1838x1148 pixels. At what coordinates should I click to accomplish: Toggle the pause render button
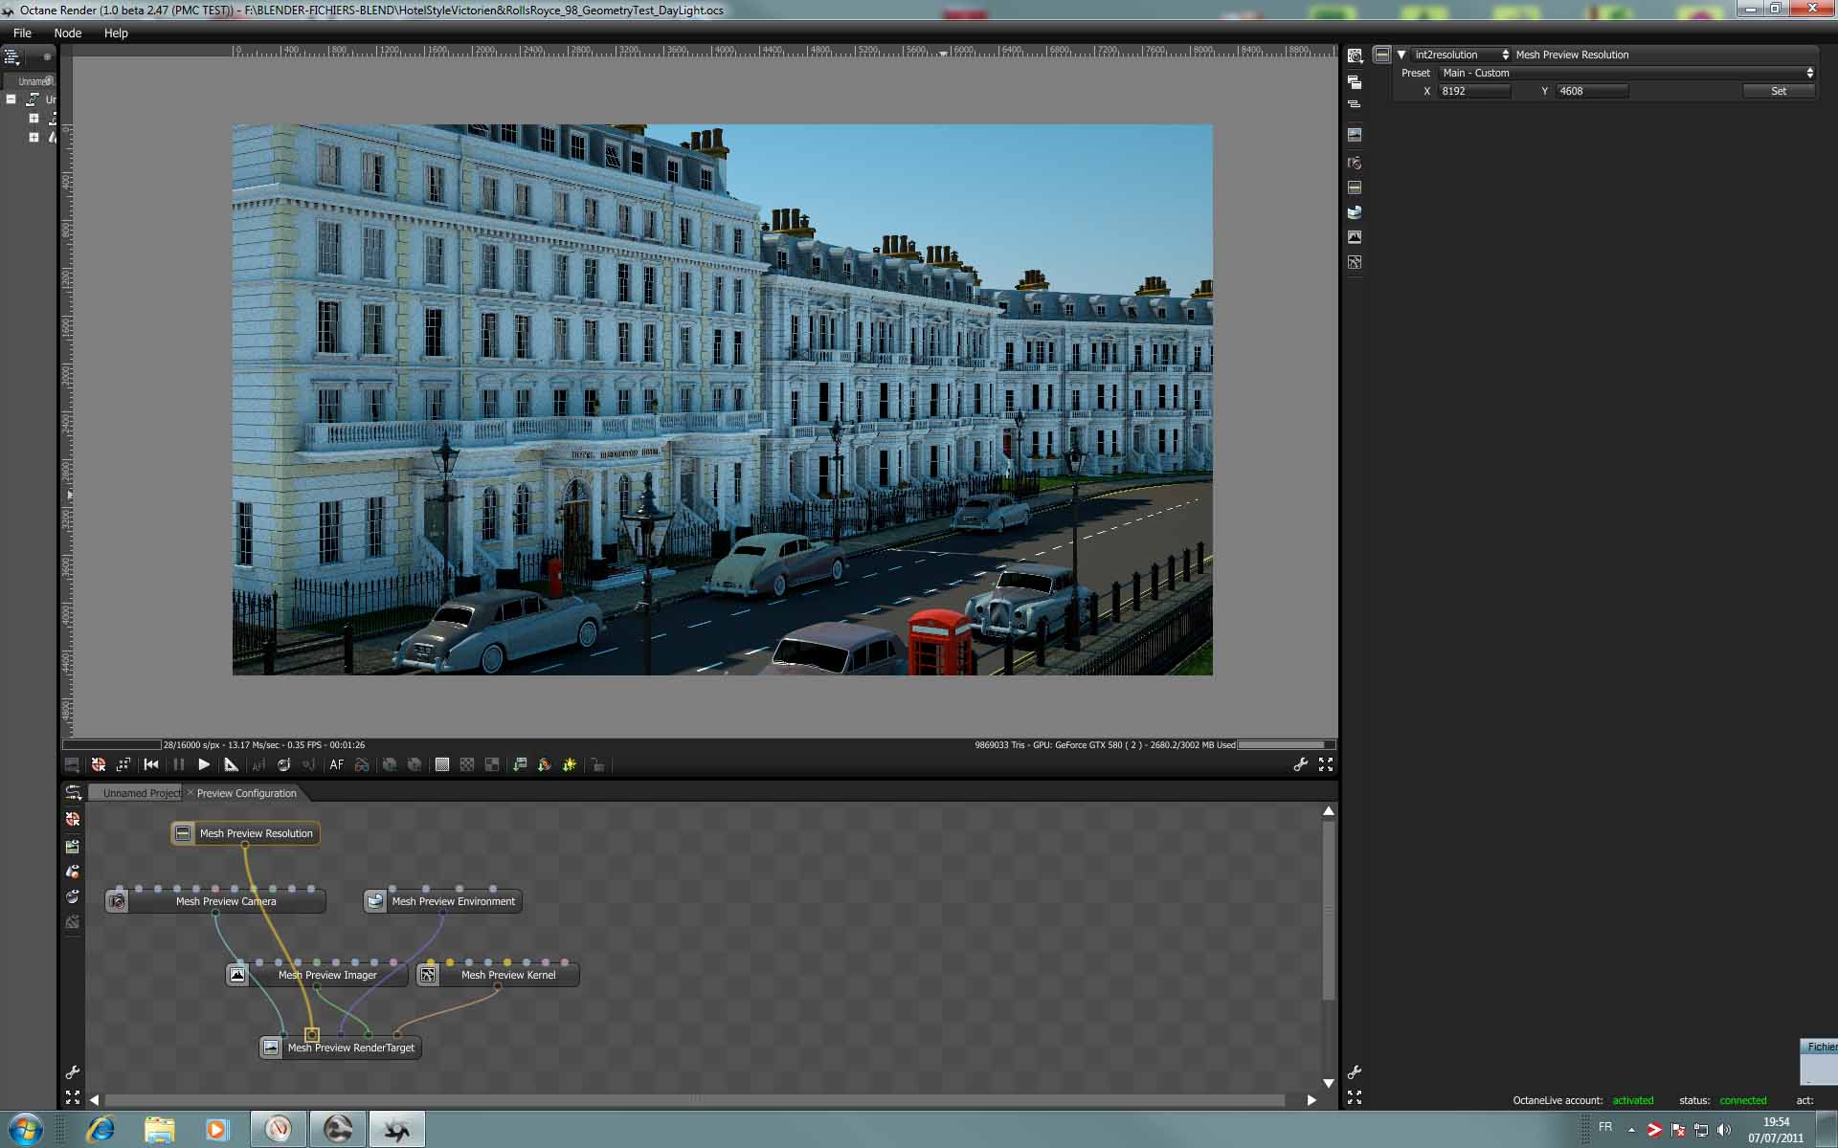pos(178,764)
